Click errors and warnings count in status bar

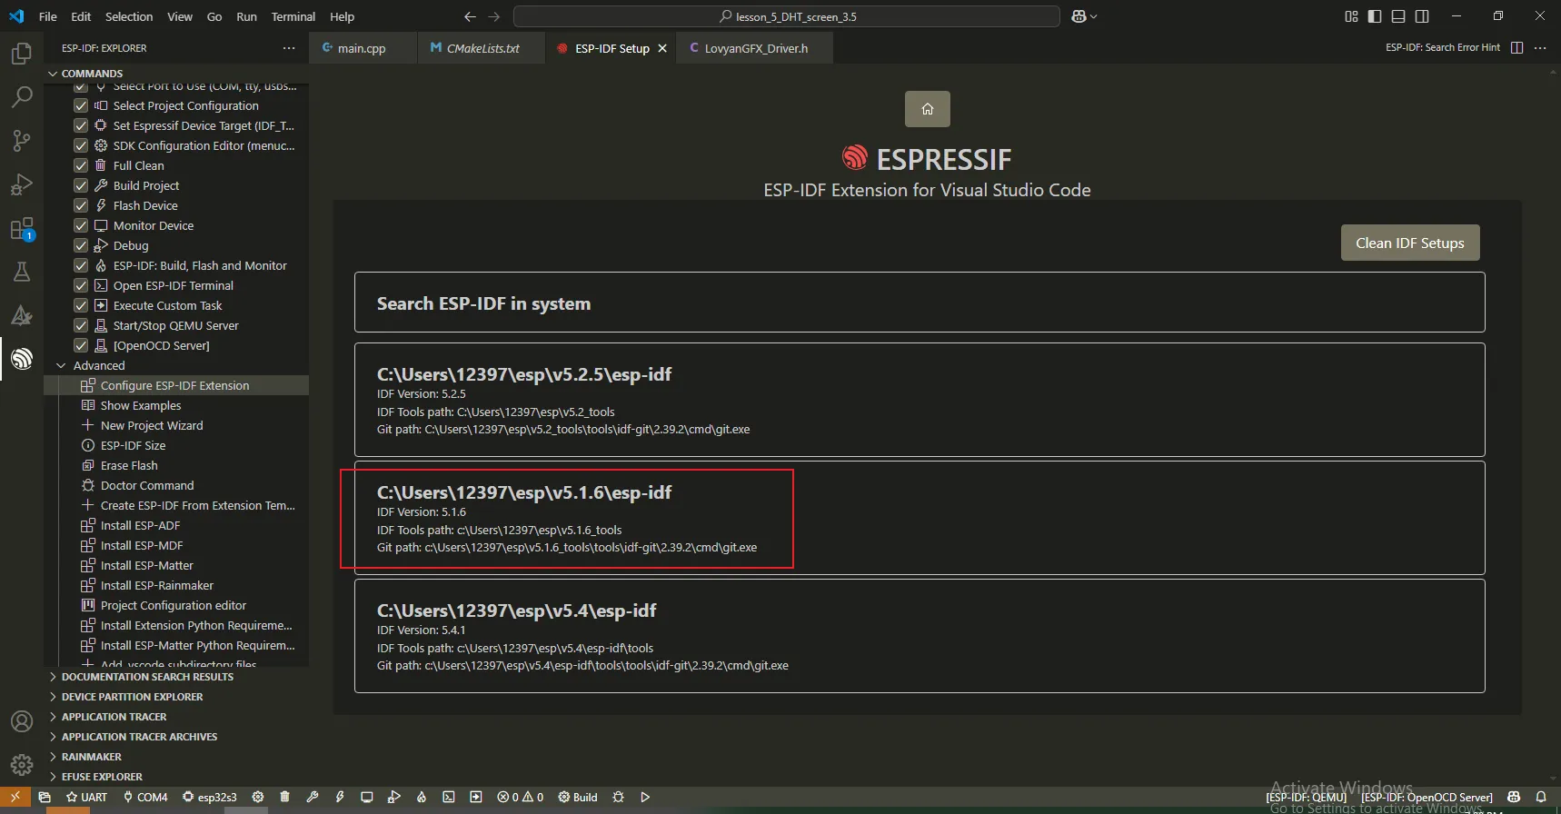tap(521, 797)
